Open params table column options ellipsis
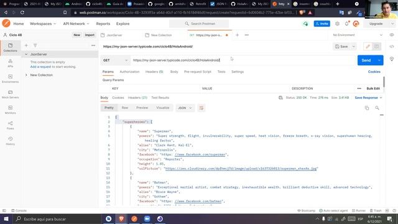Viewport: 398px width, 224px height. [359, 88]
